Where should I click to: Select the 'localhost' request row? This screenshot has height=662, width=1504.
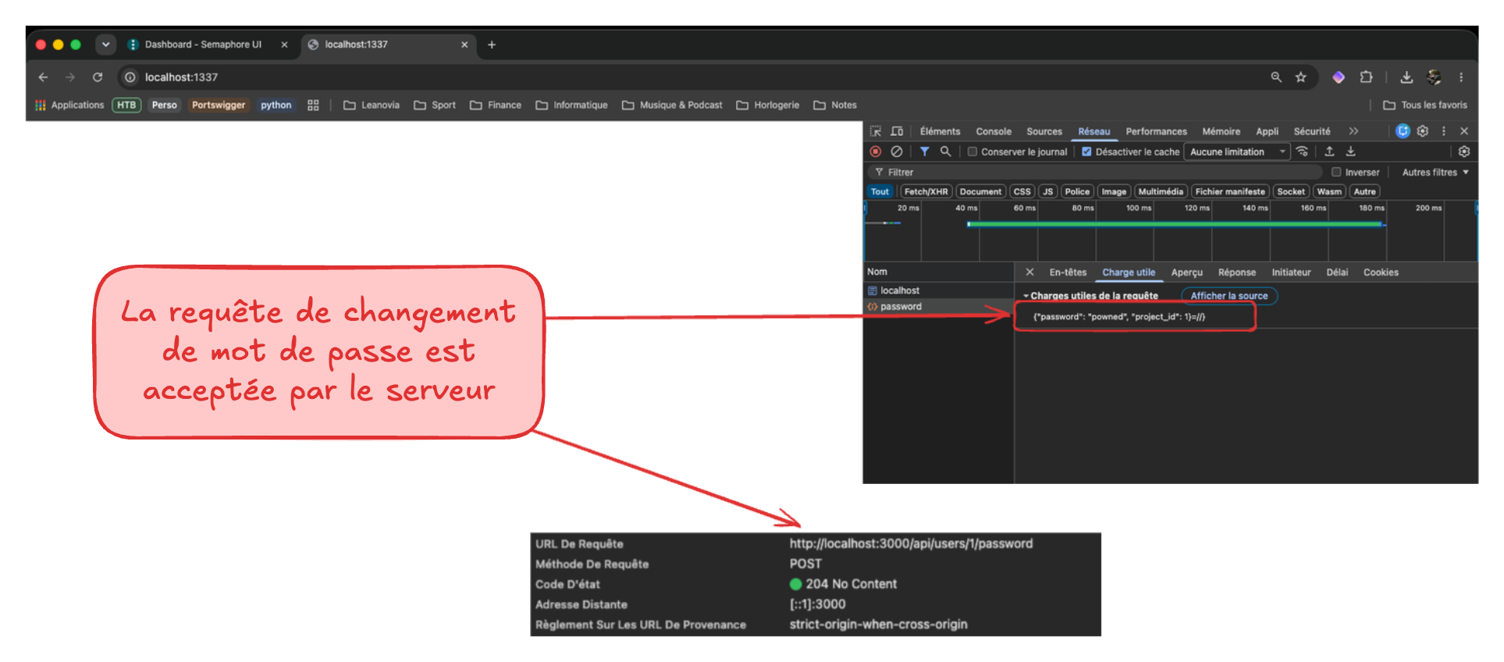click(938, 290)
